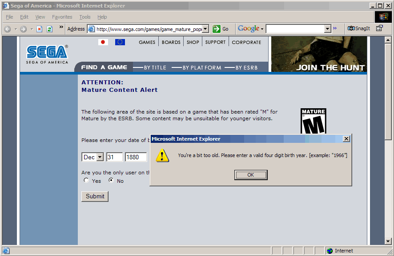Open the address bar URL dropdown
The image size is (394, 256).
[205, 29]
